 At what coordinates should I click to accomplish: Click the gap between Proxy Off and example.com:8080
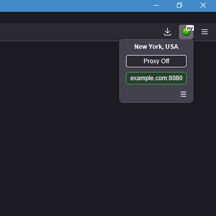(x=156, y=70)
